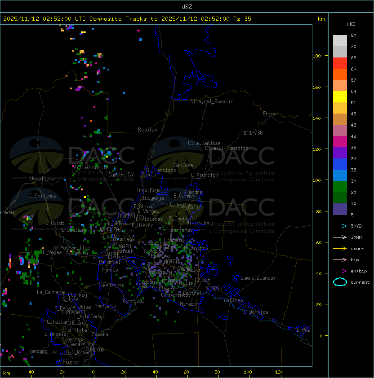Click the 'Catitas' map label
Viewport: 374px width, 378px height.
[x=233, y=300]
